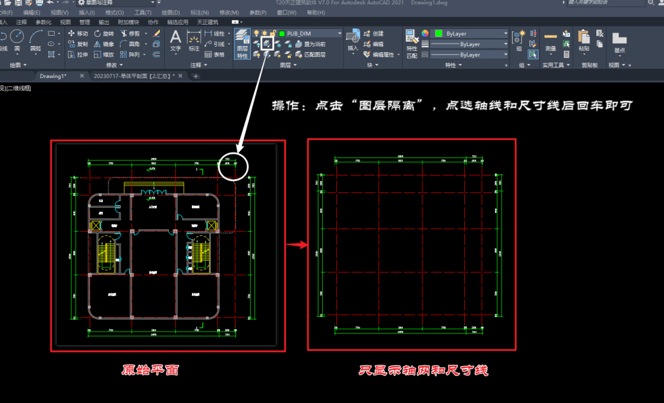Click the green PUB_DIM layer color swatch
The height and width of the screenshot is (403, 664).
click(x=282, y=33)
